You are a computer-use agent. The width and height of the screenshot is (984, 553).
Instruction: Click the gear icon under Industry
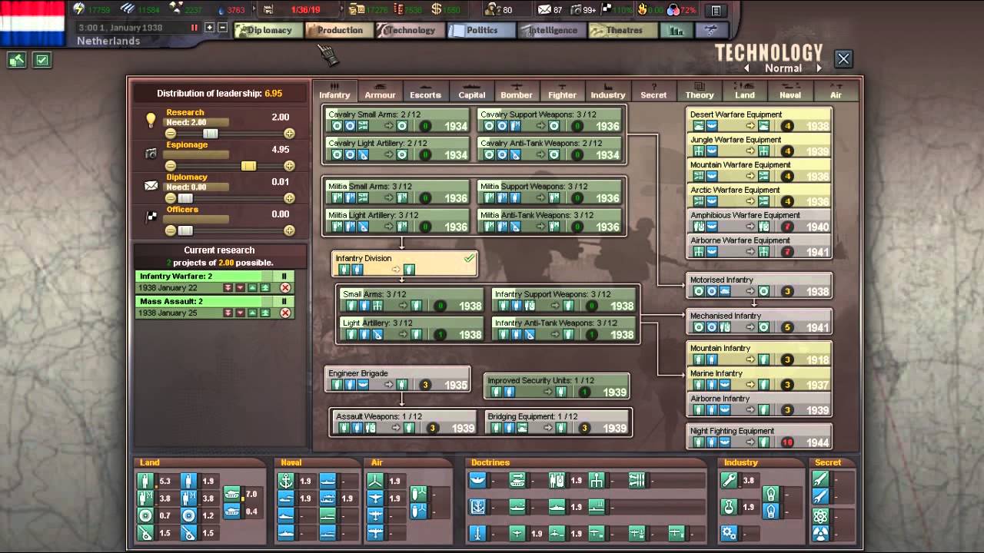(x=729, y=533)
